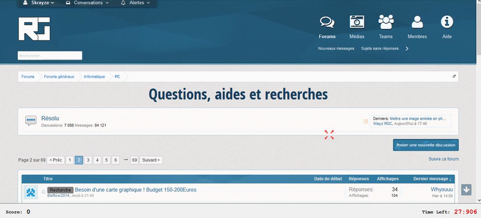Select current page 2 button
481x218 pixels.
[79, 160]
